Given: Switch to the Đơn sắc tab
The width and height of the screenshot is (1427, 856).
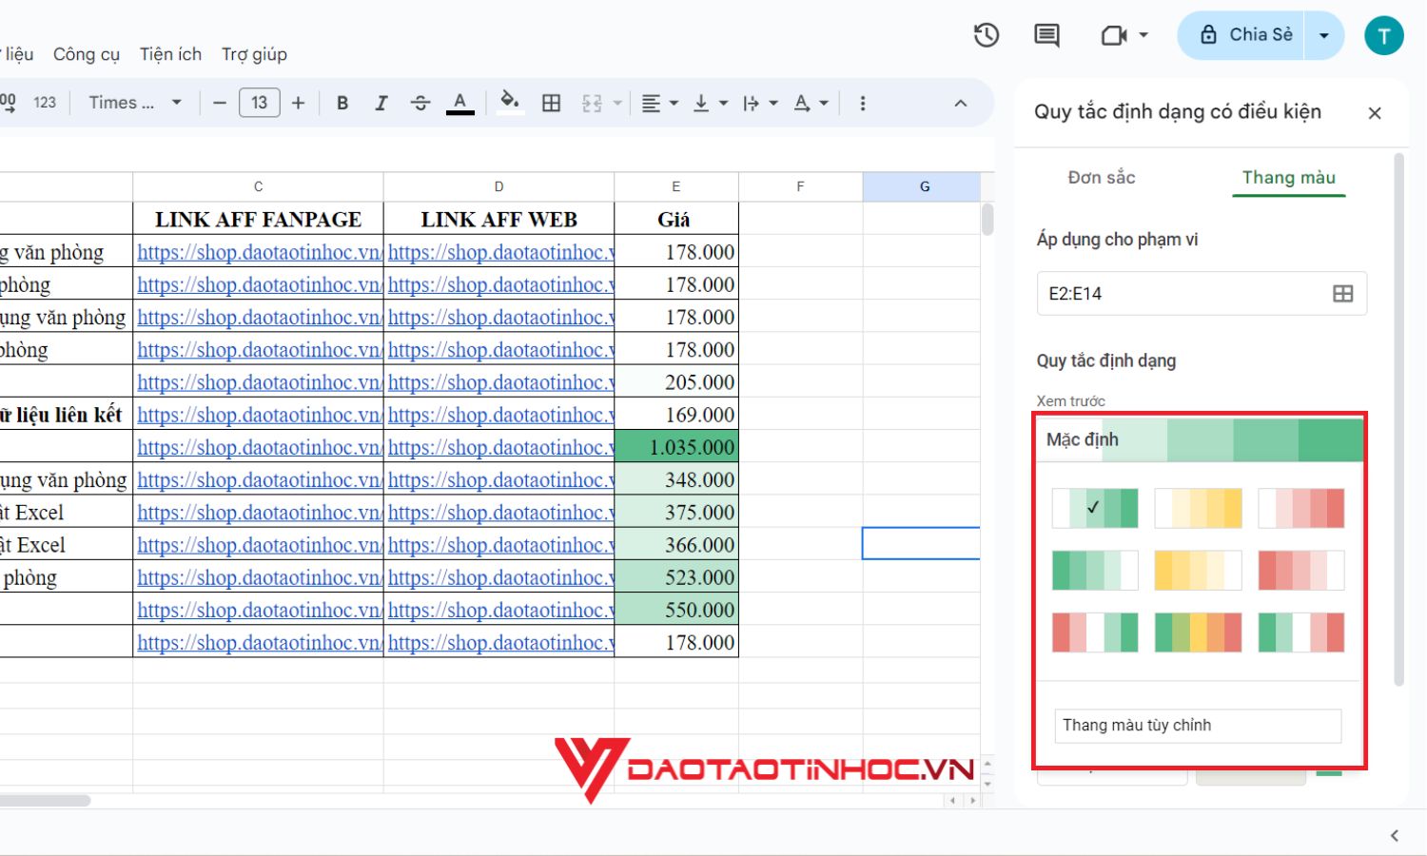Looking at the screenshot, I should coord(1102,178).
